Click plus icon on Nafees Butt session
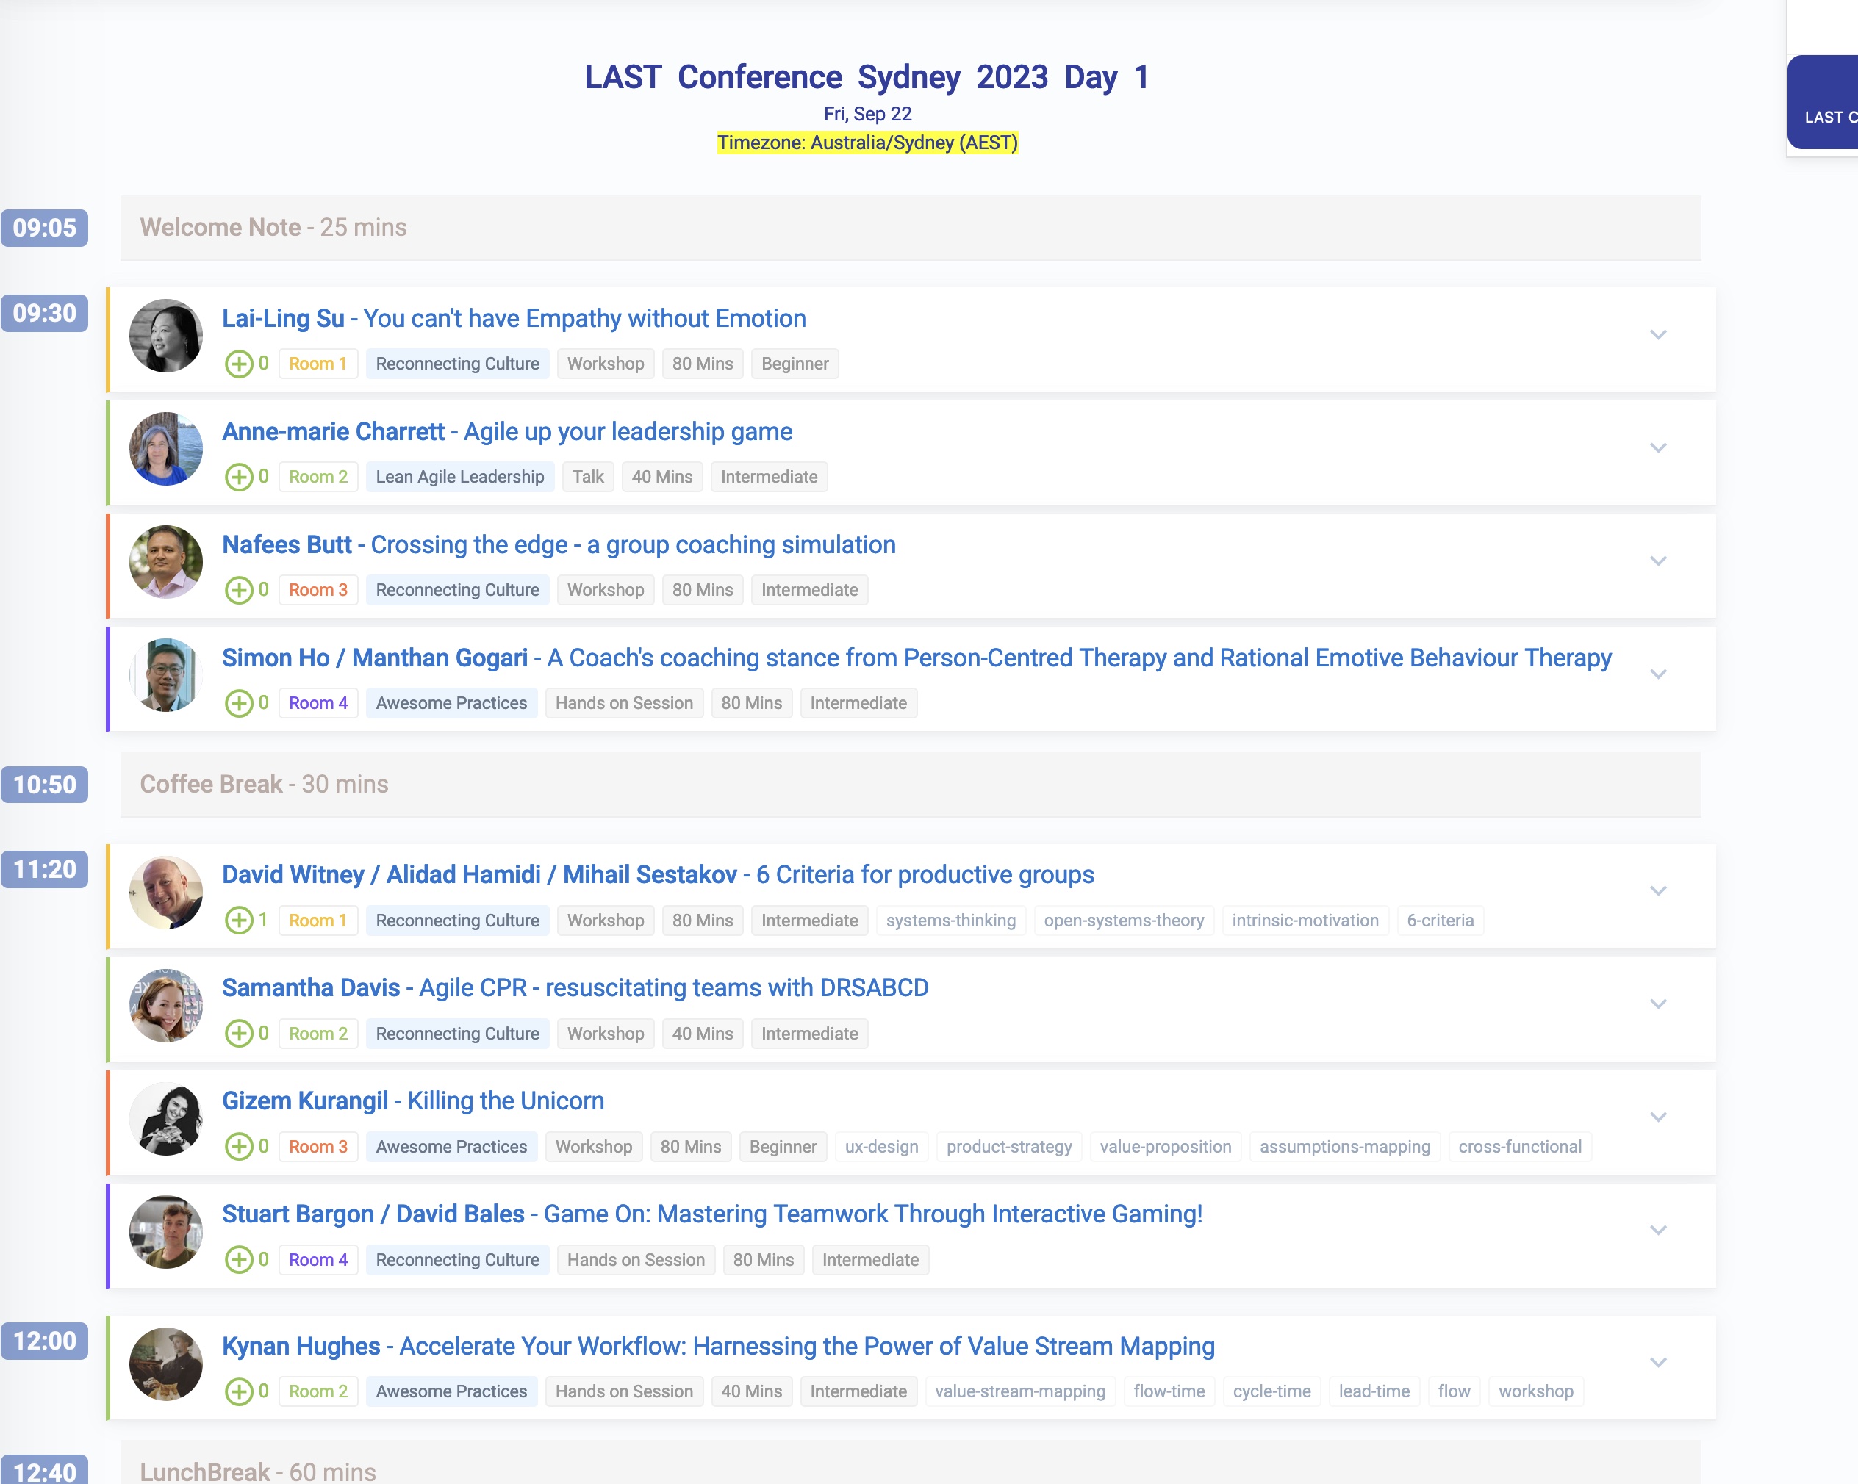The width and height of the screenshot is (1858, 1484). click(x=239, y=590)
